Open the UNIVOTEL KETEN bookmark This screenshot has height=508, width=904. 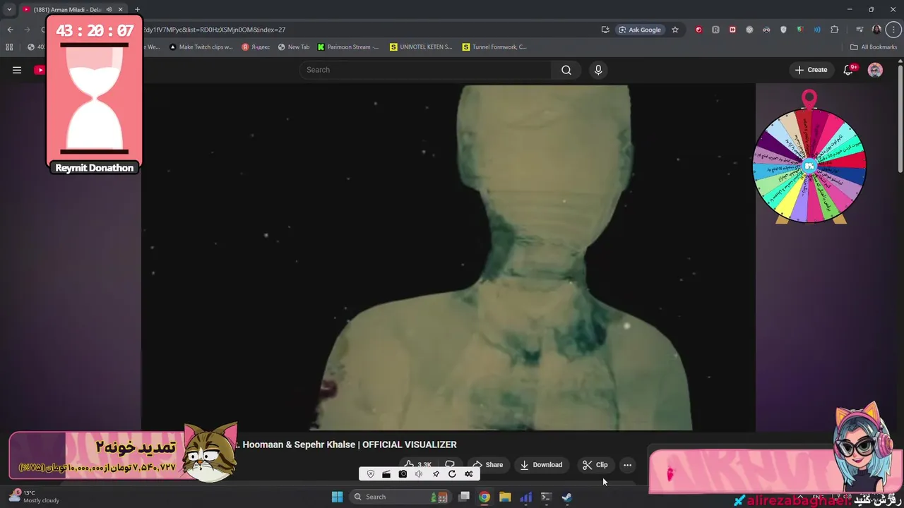coord(421,47)
